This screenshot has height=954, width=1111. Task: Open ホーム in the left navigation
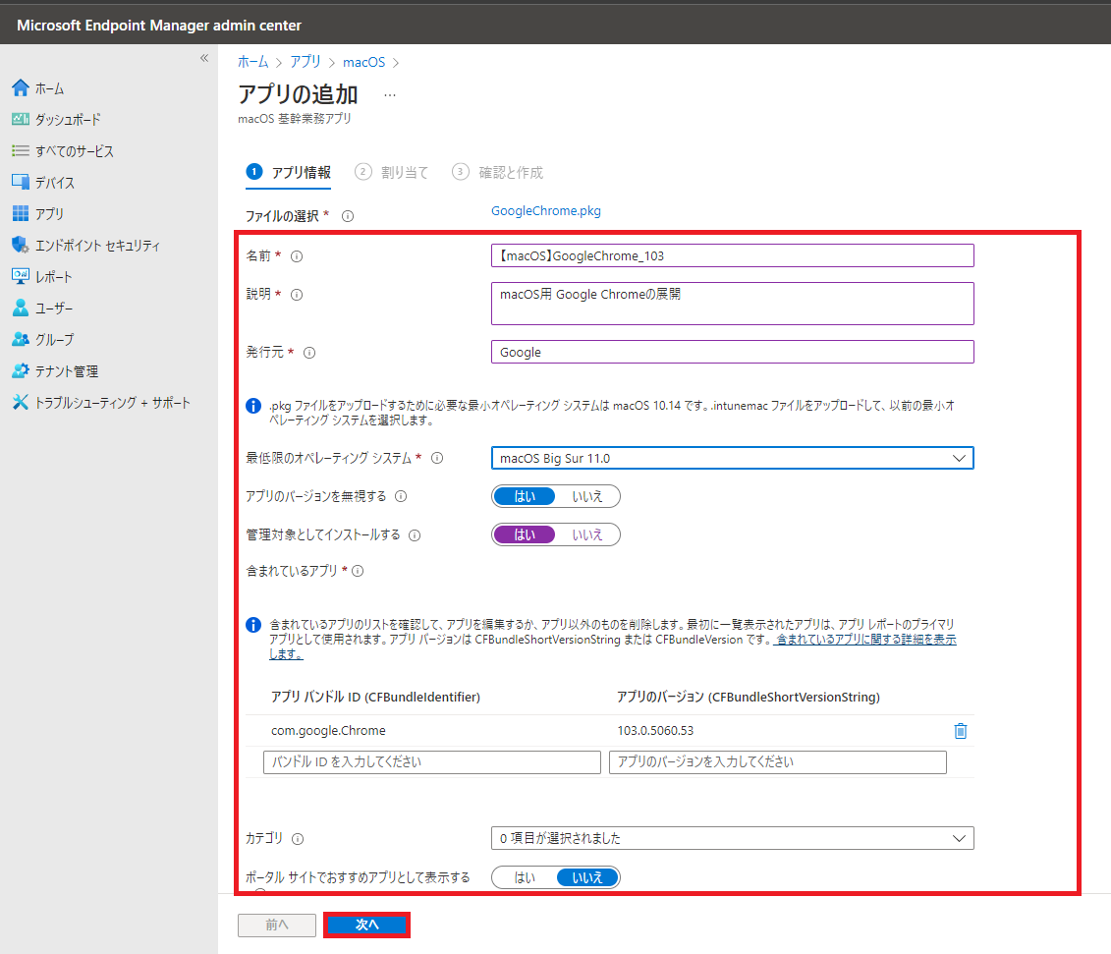coord(49,88)
